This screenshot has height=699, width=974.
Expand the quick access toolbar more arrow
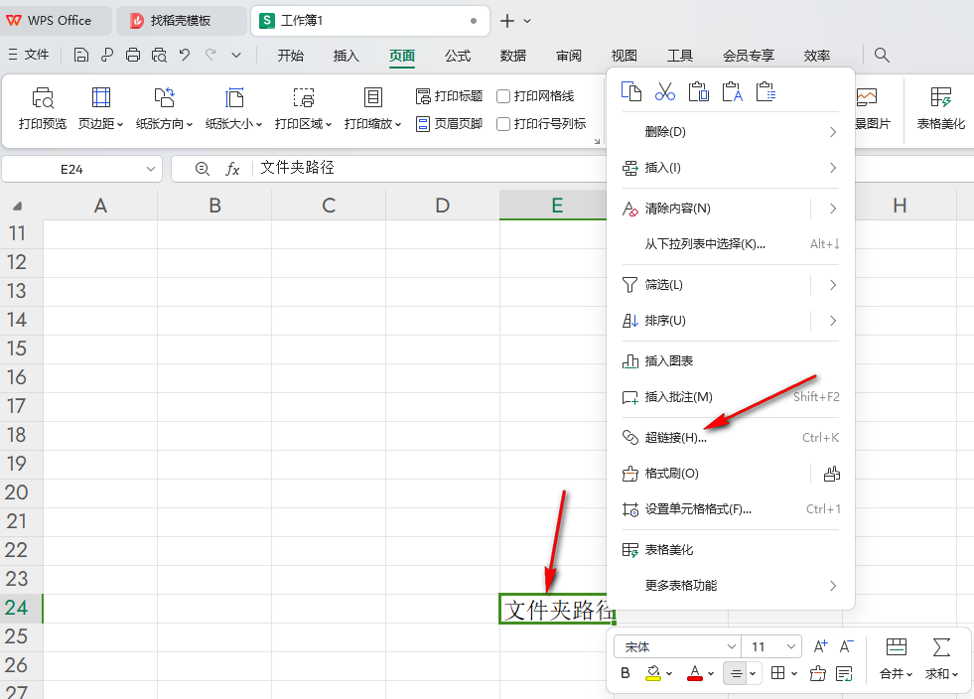236,56
